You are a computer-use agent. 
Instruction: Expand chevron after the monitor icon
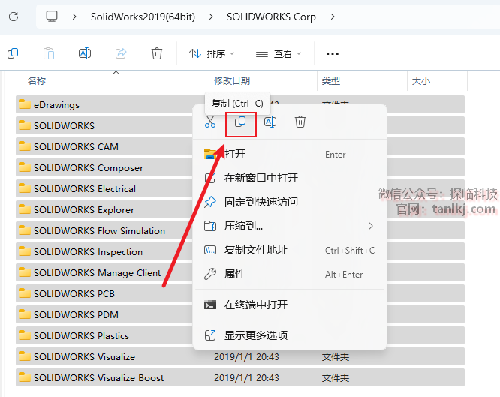pos(74,17)
